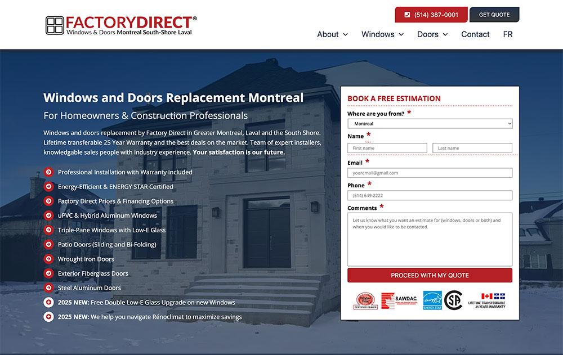Expand the About menu chevron
This screenshot has height=355, width=563.
click(346, 34)
